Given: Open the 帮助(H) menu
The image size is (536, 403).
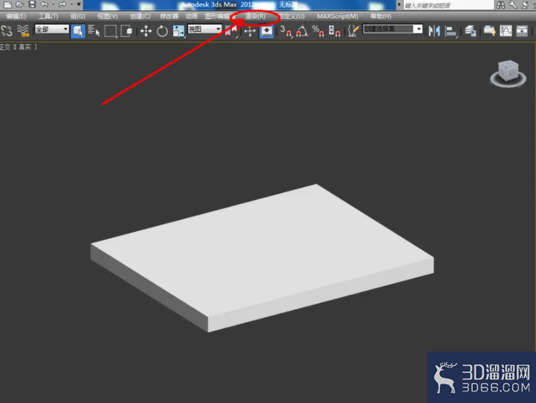Looking at the screenshot, I should pyautogui.click(x=381, y=16).
